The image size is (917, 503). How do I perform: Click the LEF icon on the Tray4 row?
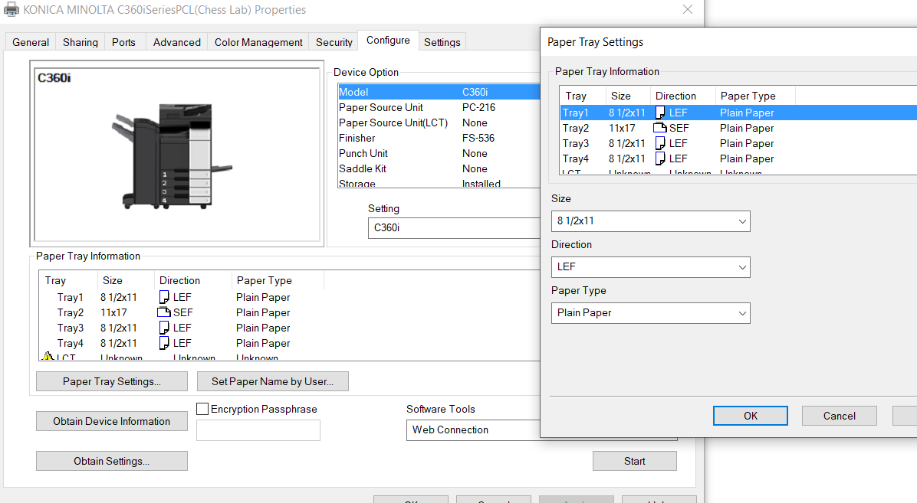[x=165, y=343]
